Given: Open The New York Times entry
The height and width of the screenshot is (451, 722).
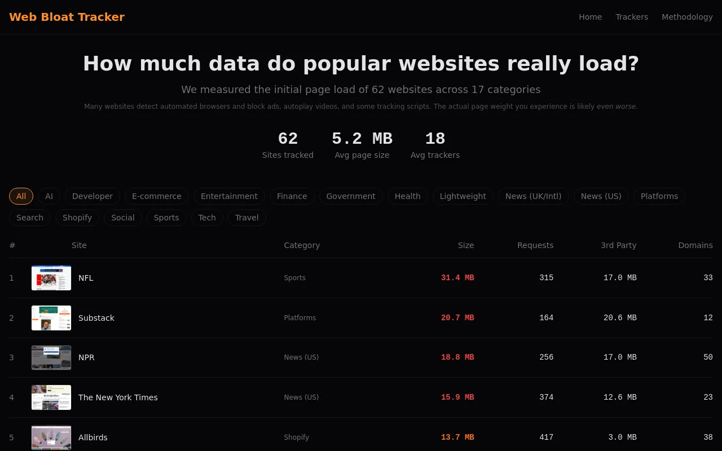Looking at the screenshot, I should (x=118, y=397).
